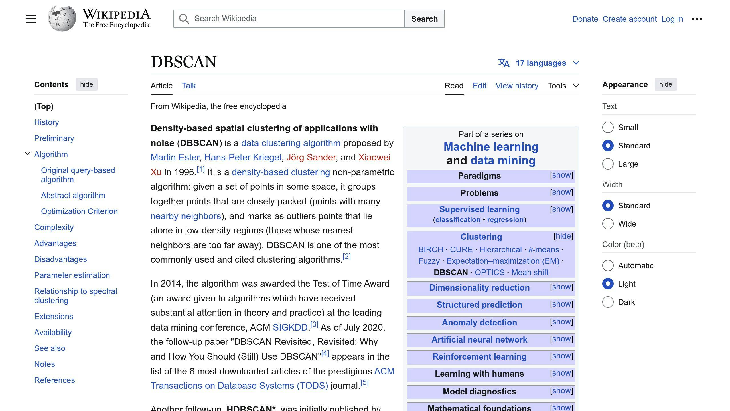Click the Wikipedia globe logo
Image resolution: width=730 pixels, height=411 pixels.
click(x=62, y=19)
